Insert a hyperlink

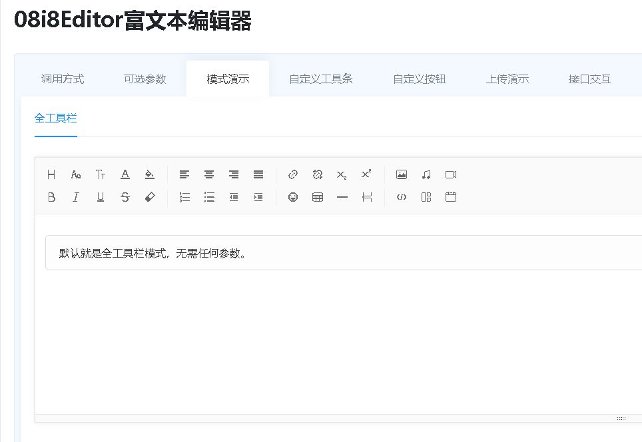click(292, 174)
